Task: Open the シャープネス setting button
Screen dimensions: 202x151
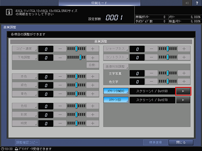Action: pos(116,49)
